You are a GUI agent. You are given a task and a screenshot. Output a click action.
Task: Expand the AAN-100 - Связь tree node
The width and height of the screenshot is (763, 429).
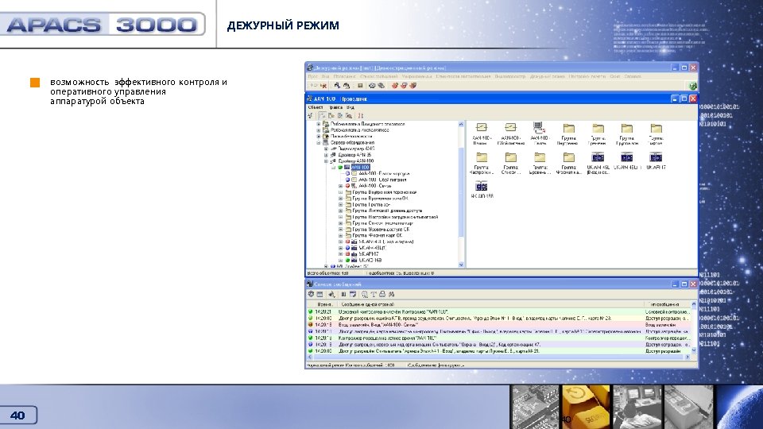click(x=341, y=186)
